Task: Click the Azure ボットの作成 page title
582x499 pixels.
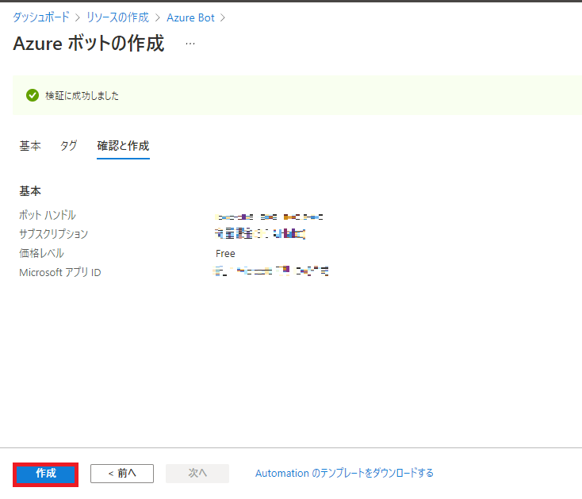Action: [89, 44]
